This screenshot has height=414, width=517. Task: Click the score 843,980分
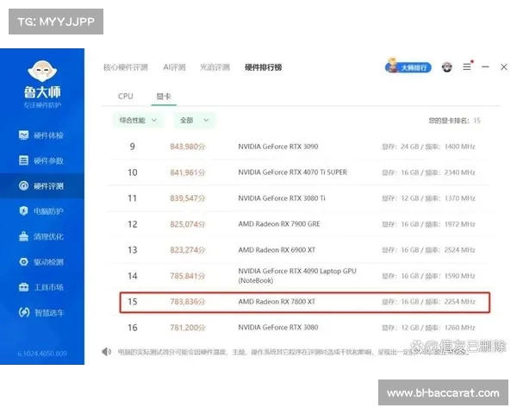[188, 147]
